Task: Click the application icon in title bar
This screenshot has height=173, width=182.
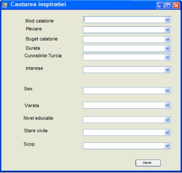Action: [x=5, y=5]
